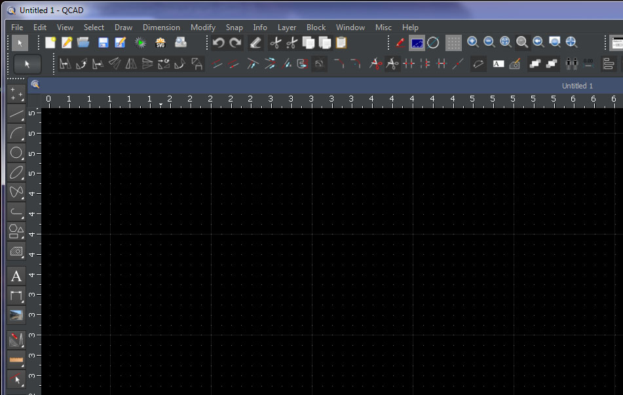Click the Edit Text 'A' icon
The width and height of the screenshot is (623, 395).
499,64
